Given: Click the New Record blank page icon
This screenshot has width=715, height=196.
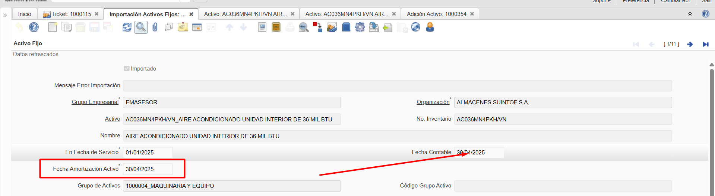Looking at the screenshot, I should [53, 27].
